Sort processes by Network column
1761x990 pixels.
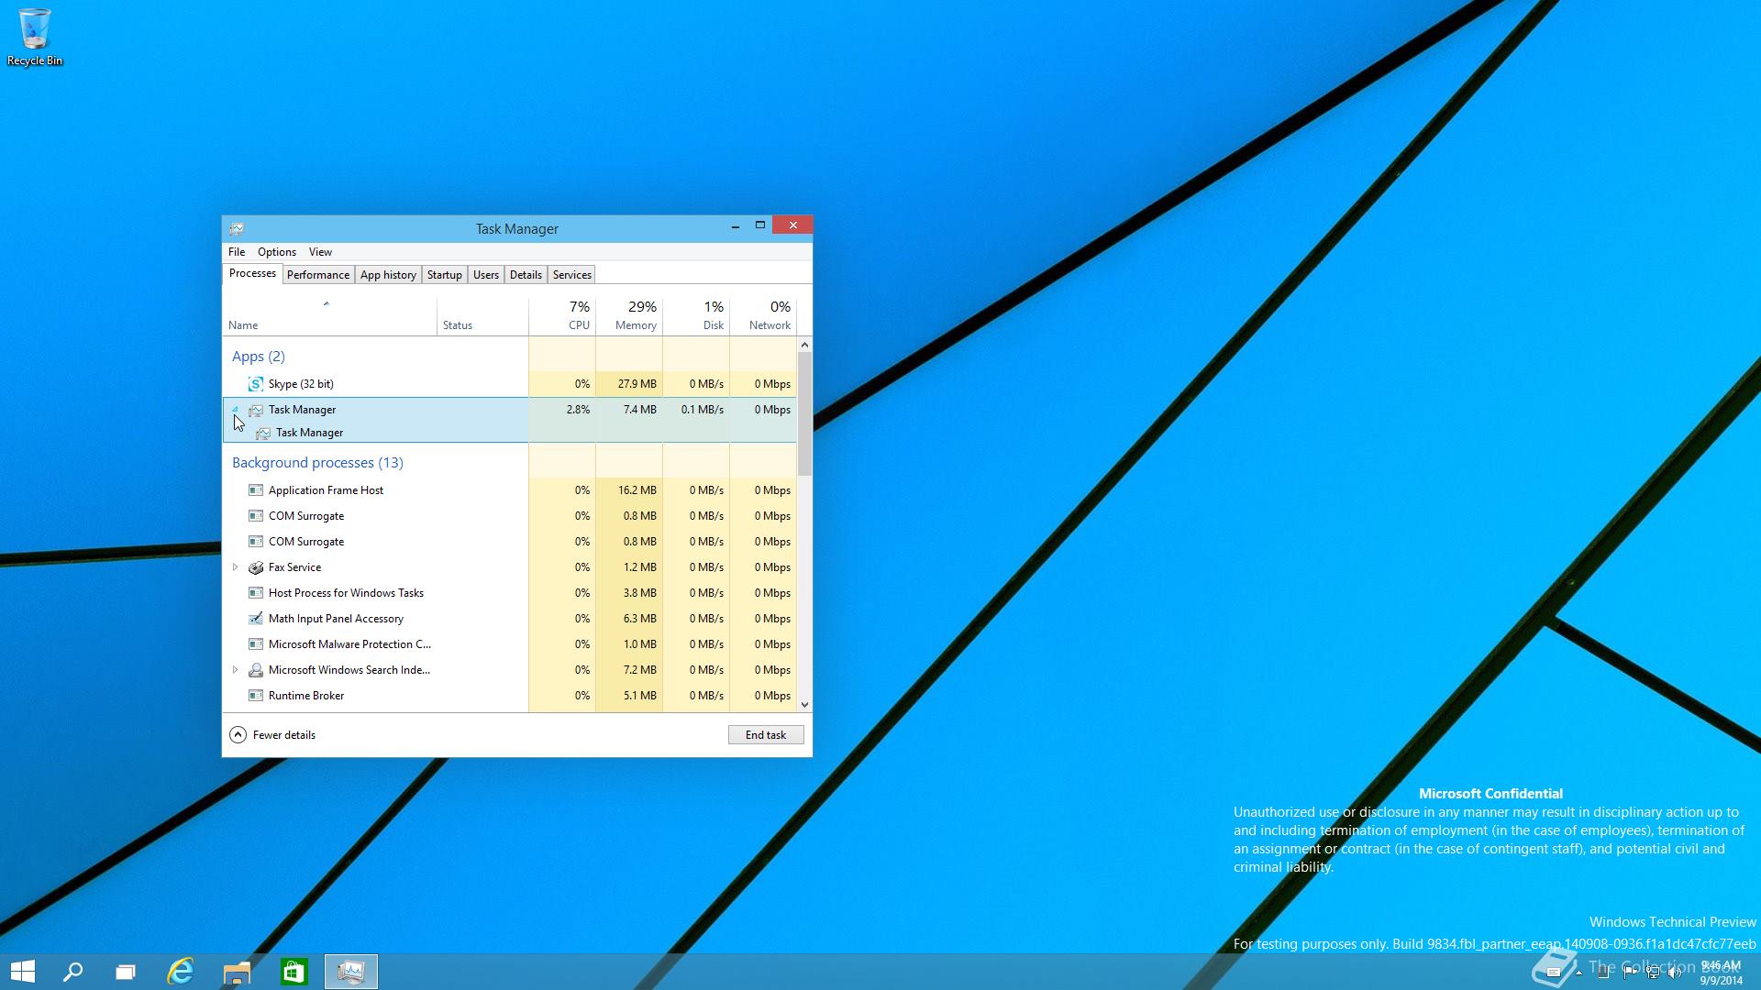pyautogui.click(x=763, y=317)
